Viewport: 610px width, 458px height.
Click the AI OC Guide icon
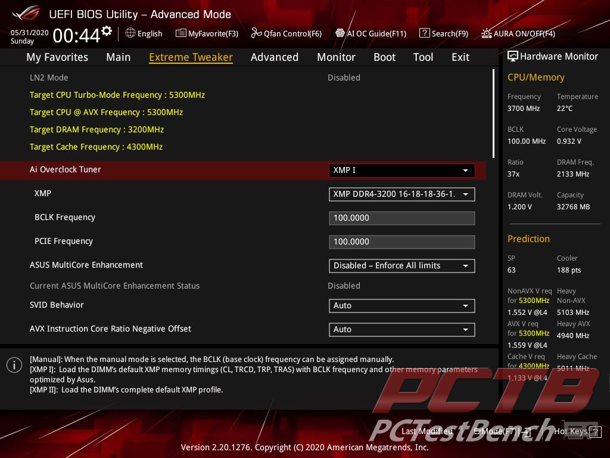[340, 33]
